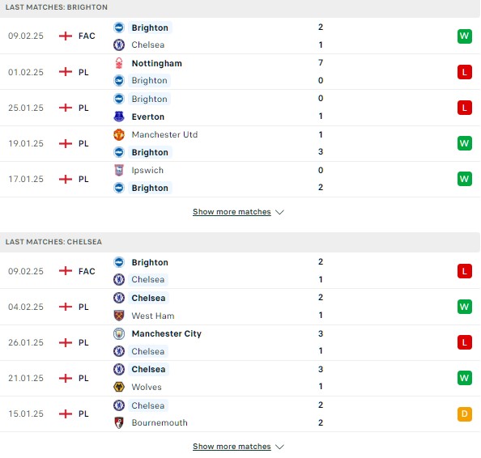The height and width of the screenshot is (458, 481).
Task: Click the England flag on 01.02.25 match
Action: (66, 72)
